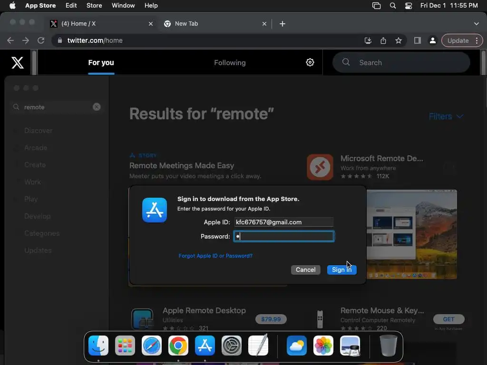Viewport: 487px width, 365px height.
Task: Click the $79.99 price button
Action: [271, 319]
